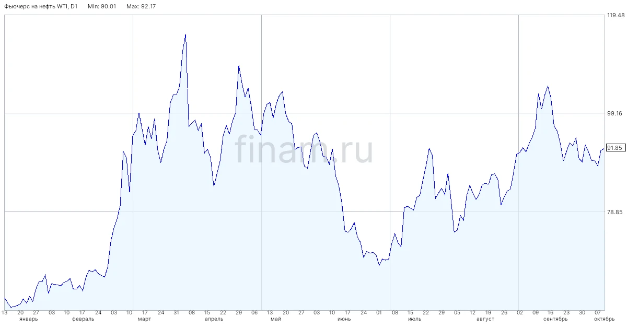Select the date tick labeled 01
627x329 pixels.
click(379, 312)
